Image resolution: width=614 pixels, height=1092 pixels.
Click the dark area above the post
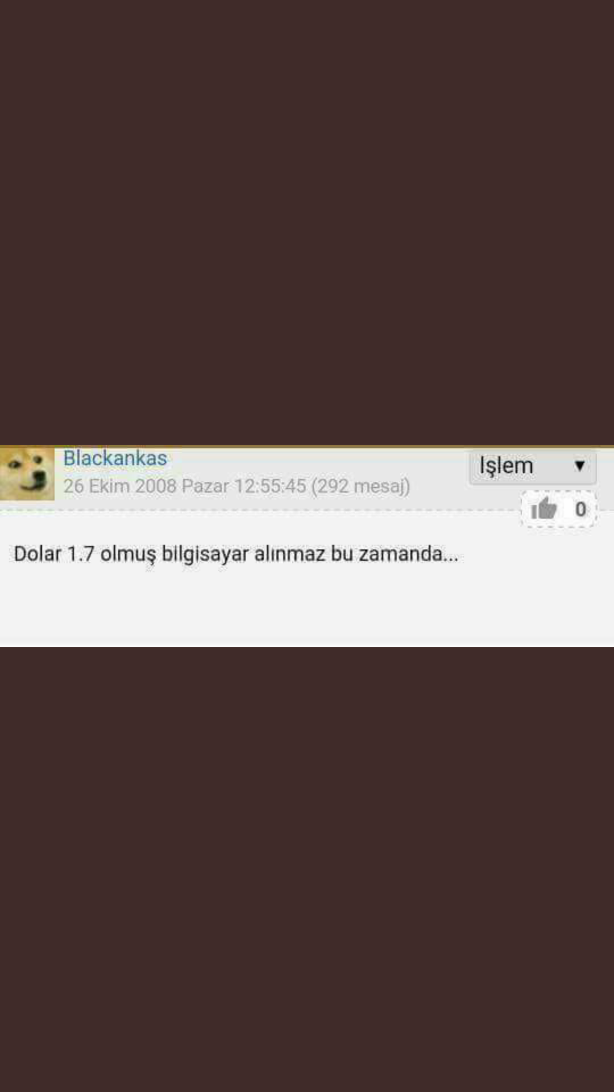[307, 222]
